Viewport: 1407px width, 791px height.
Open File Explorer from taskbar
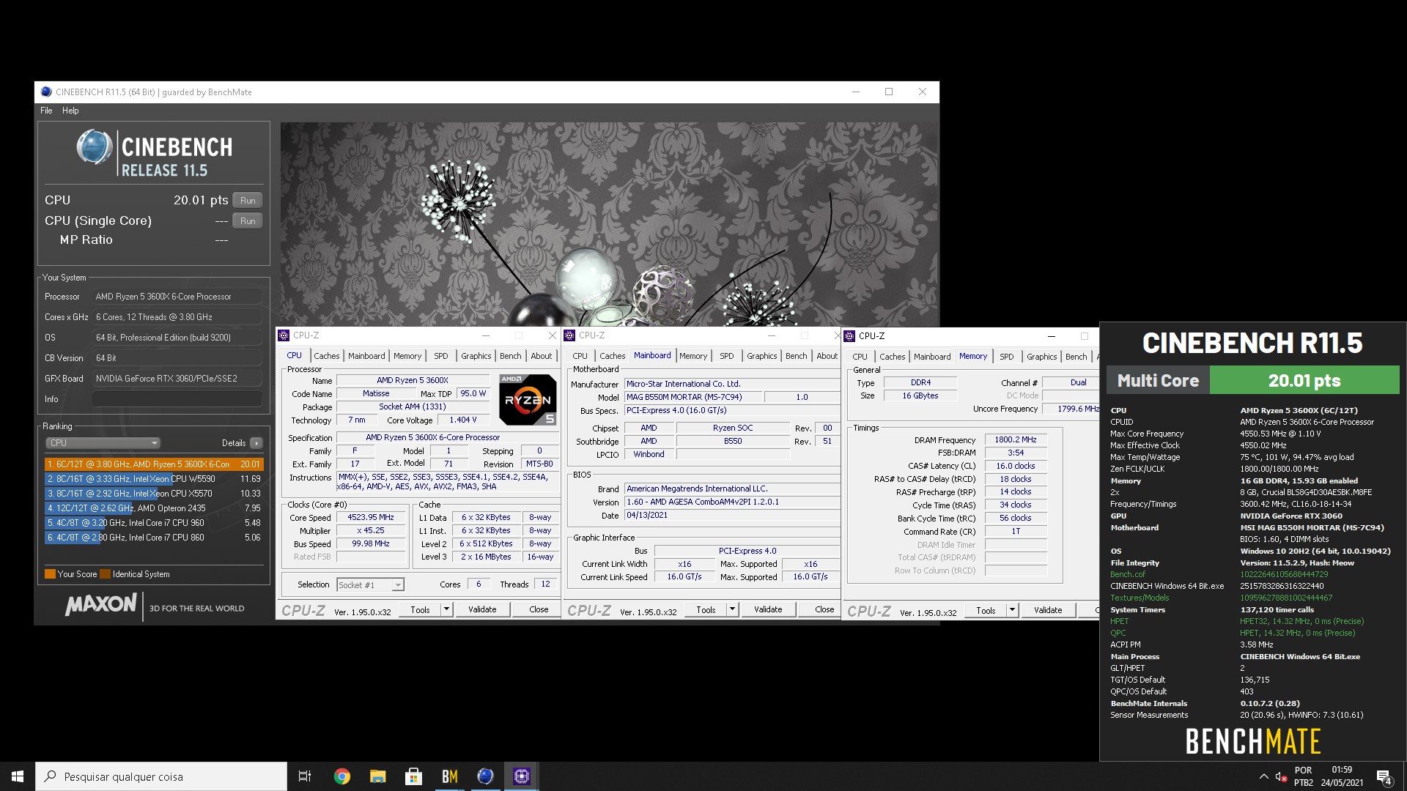click(x=377, y=776)
